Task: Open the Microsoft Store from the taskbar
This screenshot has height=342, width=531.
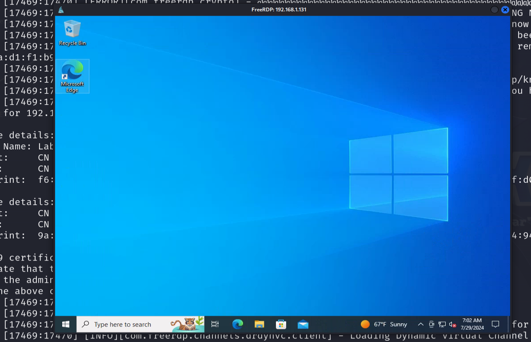Action: pyautogui.click(x=281, y=324)
